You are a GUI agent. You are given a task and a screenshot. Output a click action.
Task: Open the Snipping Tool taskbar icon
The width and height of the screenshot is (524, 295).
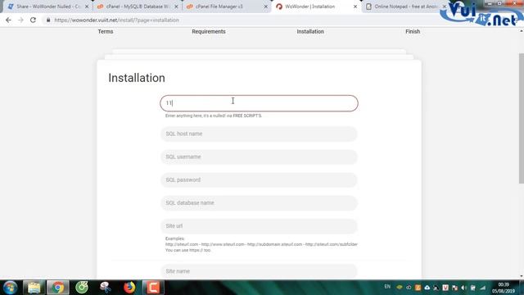click(106, 288)
